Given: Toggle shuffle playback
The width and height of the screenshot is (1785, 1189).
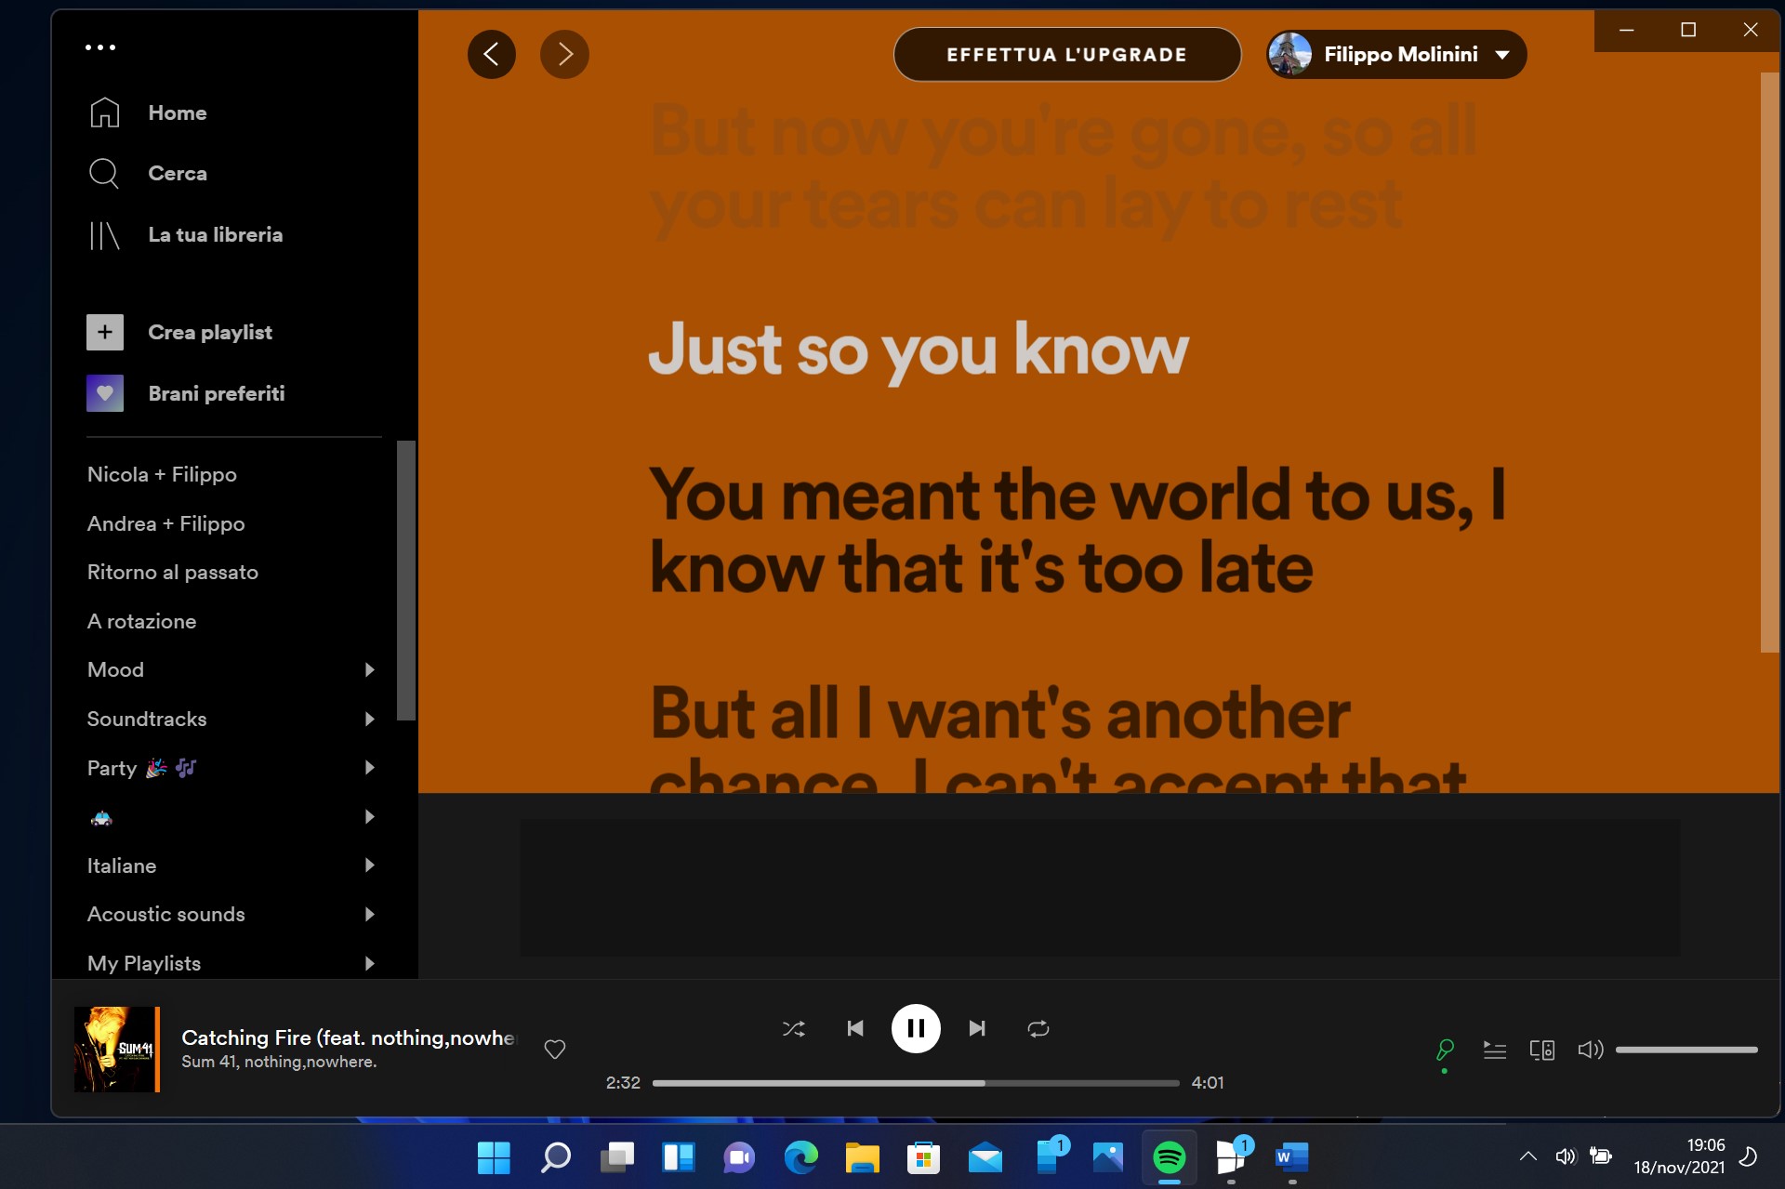Looking at the screenshot, I should [x=794, y=1028].
